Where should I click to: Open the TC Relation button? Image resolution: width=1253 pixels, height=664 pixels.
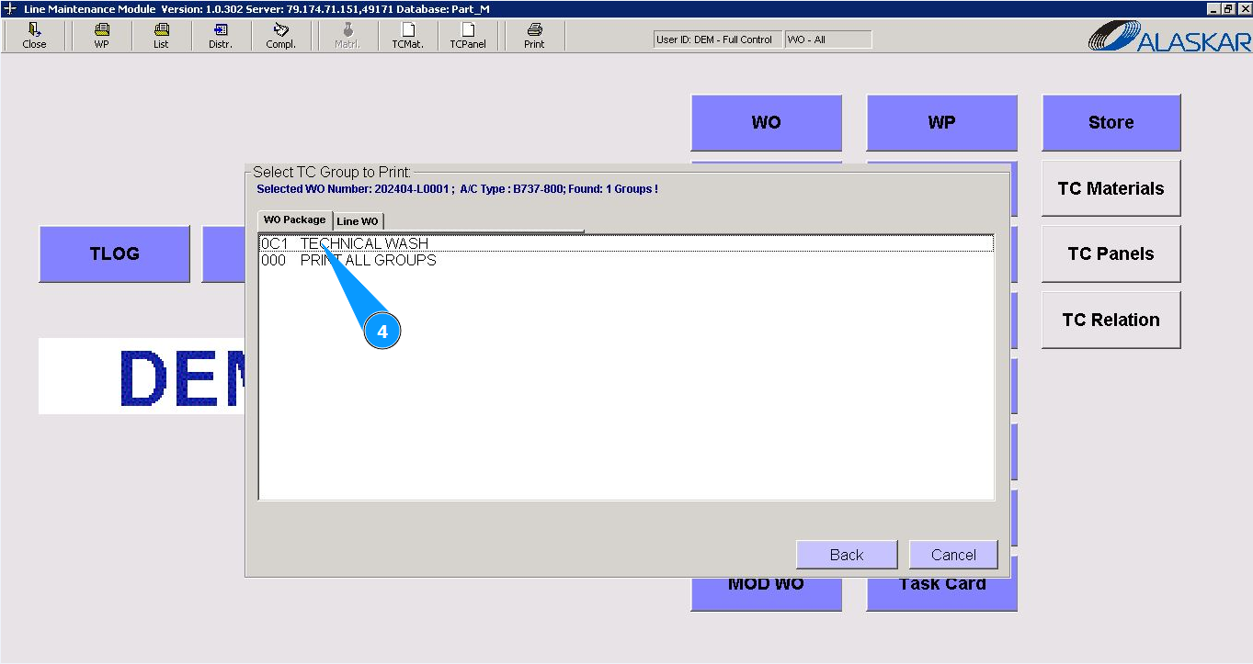[1111, 320]
